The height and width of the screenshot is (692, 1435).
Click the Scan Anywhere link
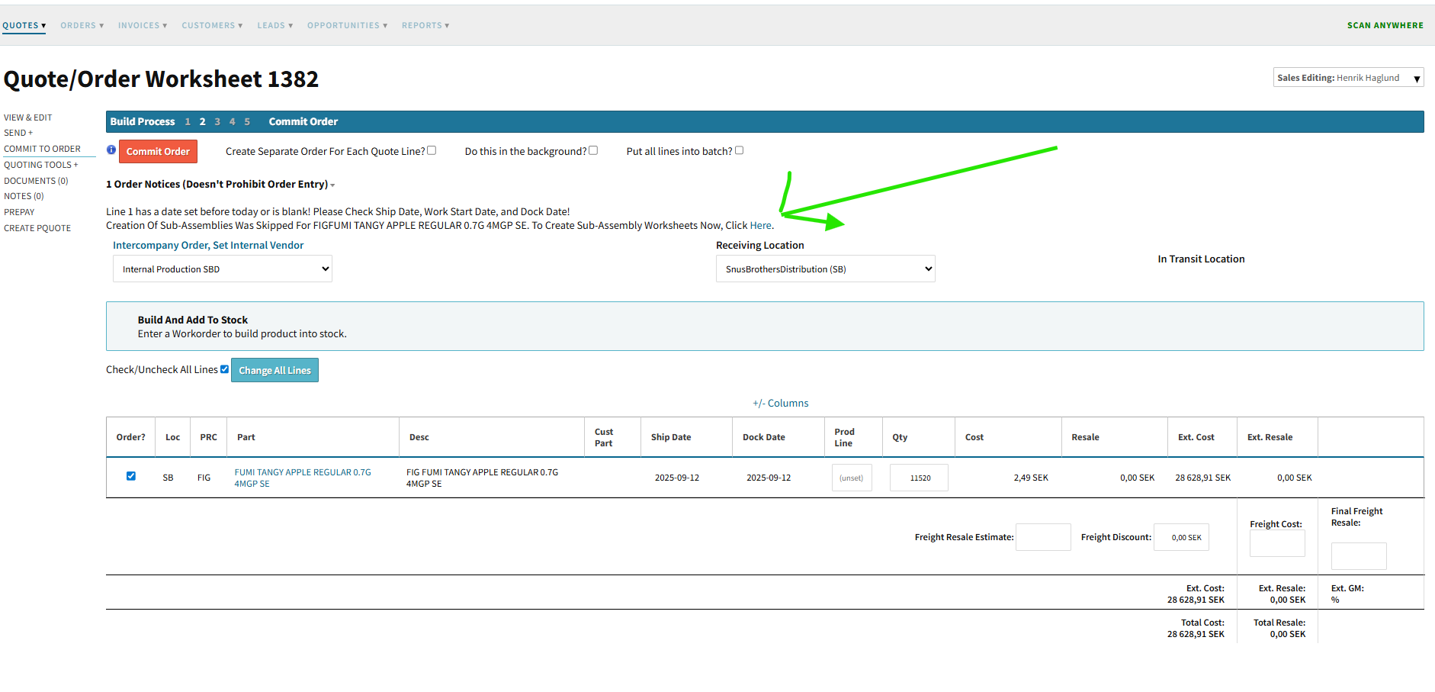tap(1385, 26)
